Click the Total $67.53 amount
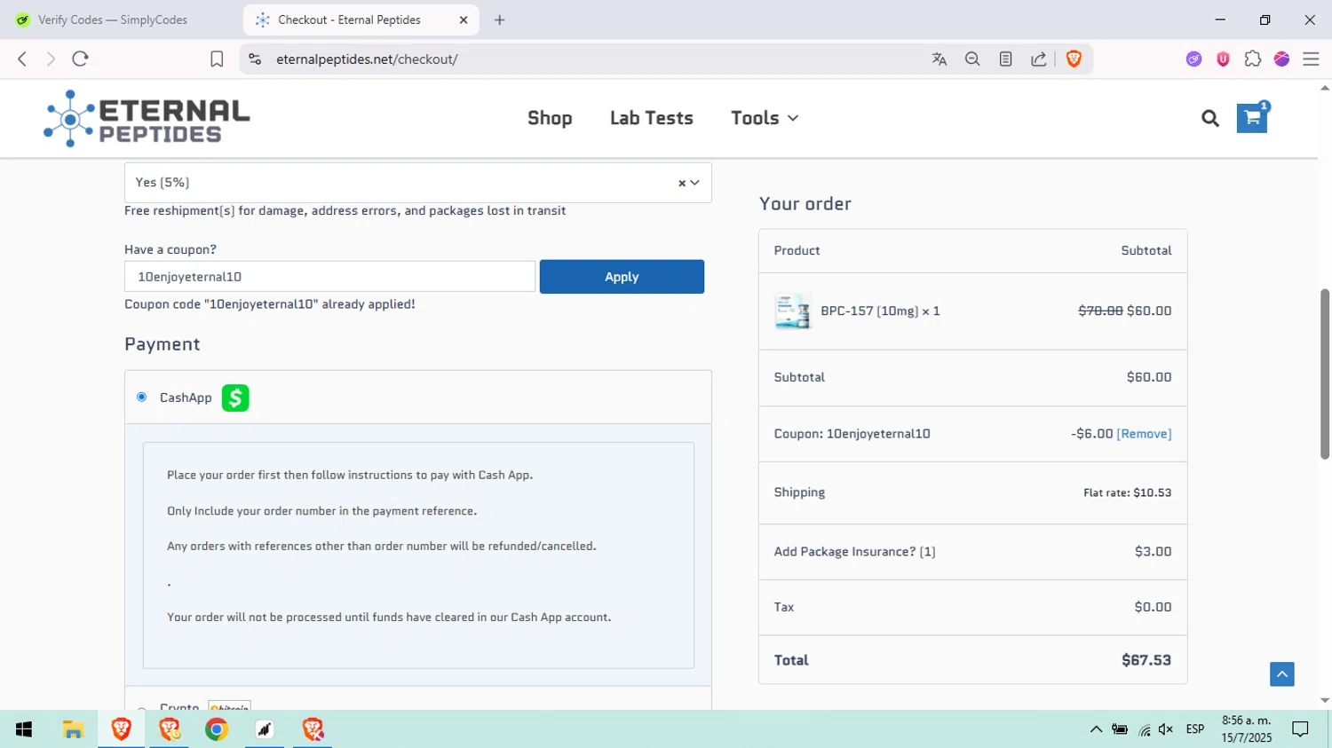This screenshot has height=748, width=1332. pos(1146,660)
